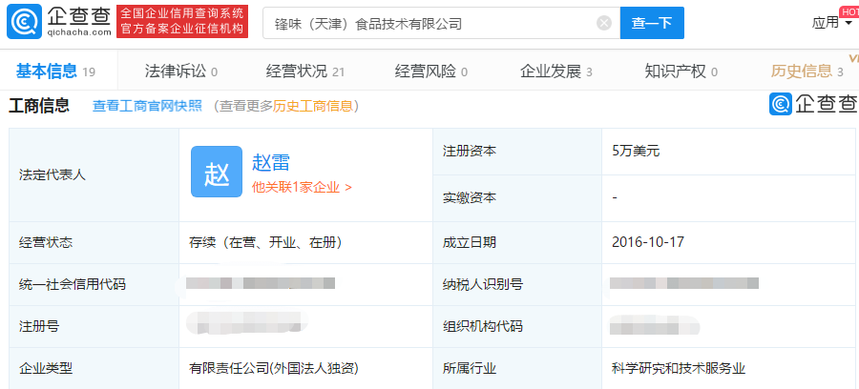
Task: Clear the search box with the X icon
Action: point(603,23)
